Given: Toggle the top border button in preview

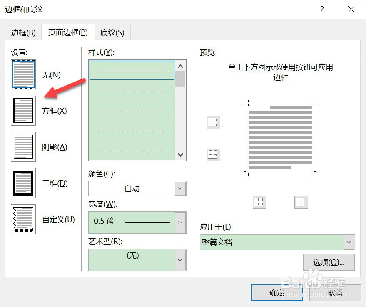Looking at the screenshot, I should [x=213, y=122].
